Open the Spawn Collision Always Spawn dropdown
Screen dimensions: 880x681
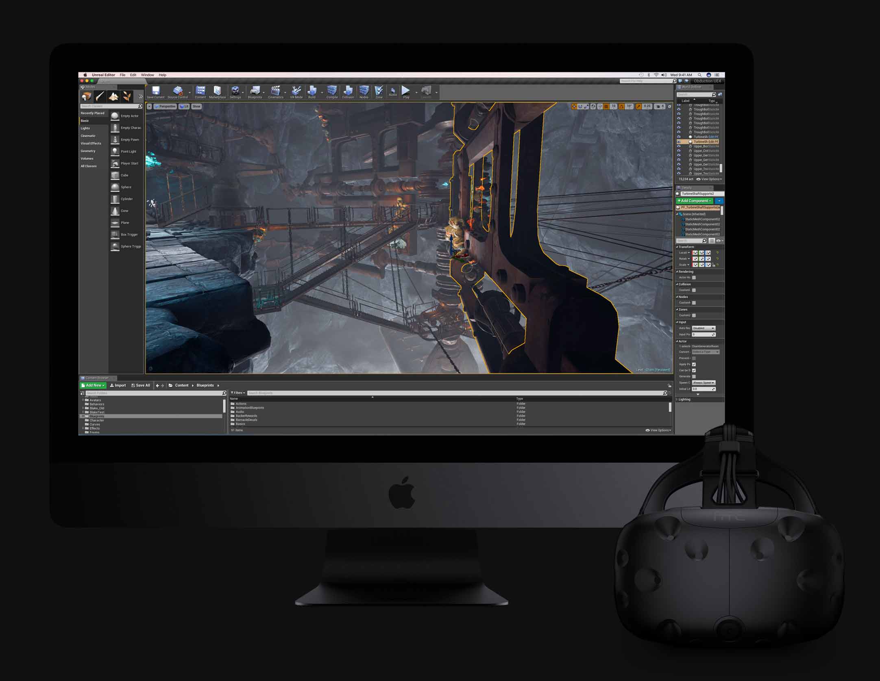pos(704,383)
